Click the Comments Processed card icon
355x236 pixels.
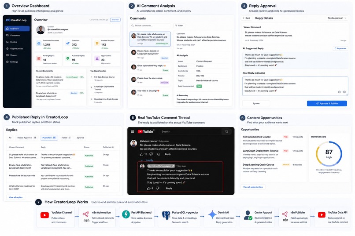coord(39,43)
